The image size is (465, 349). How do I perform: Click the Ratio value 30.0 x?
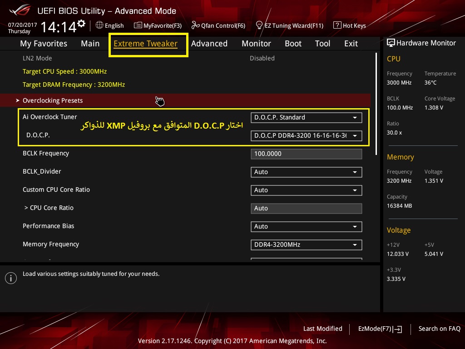(395, 132)
